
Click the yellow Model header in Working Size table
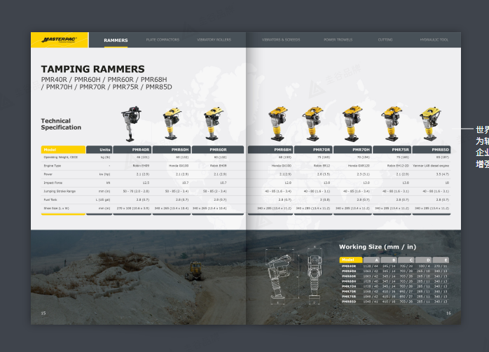point(350,260)
